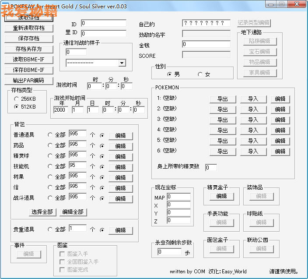The image size is (308, 279).
Task: Open the 精灵盒子 editor
Action: click(x=221, y=196)
